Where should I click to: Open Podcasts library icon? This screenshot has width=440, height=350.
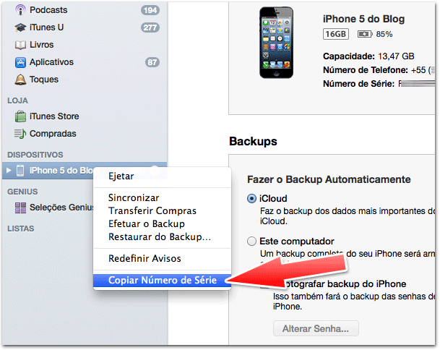click(x=20, y=10)
